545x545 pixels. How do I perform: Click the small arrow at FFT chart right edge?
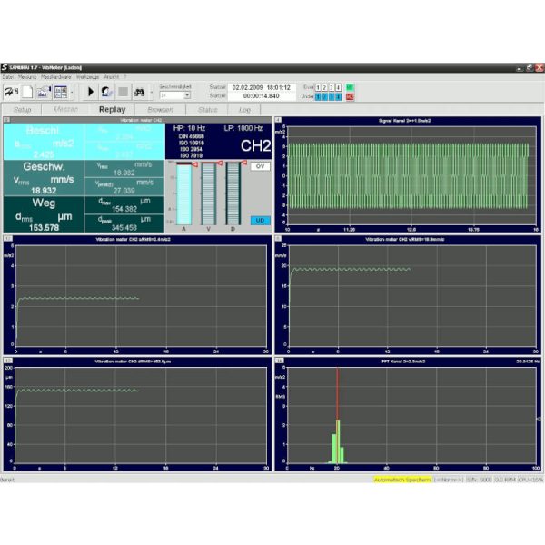click(539, 419)
